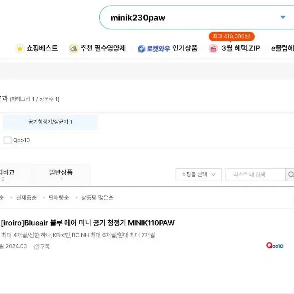Image resolution: width=294 pixels, height=294 pixels.
Task: Check the Qoo10 shop checkbox
Action: (x=8, y=140)
